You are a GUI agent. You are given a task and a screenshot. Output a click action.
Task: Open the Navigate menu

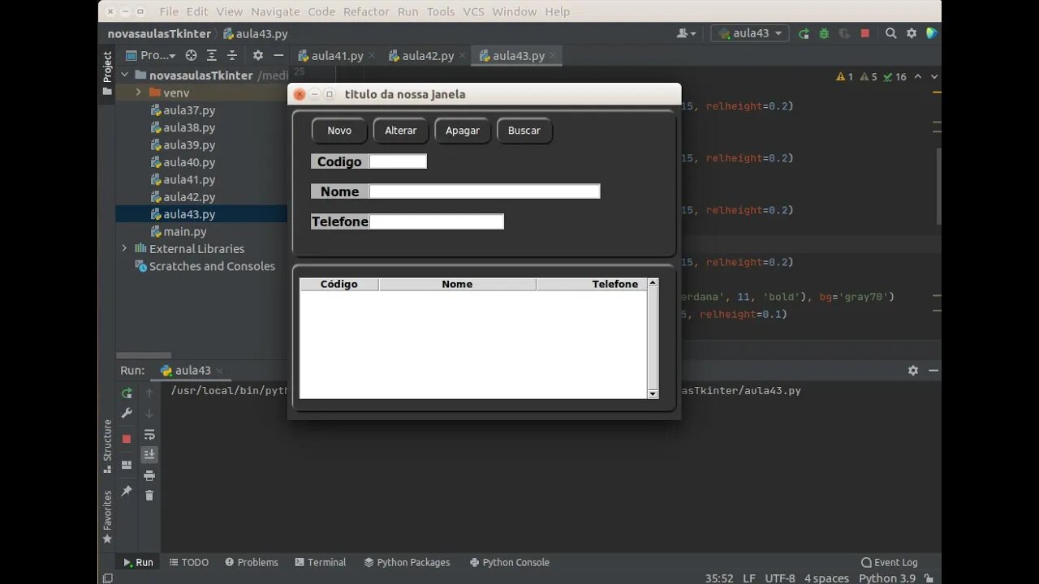(274, 11)
